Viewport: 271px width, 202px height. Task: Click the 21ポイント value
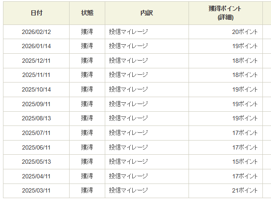[x=245, y=190]
